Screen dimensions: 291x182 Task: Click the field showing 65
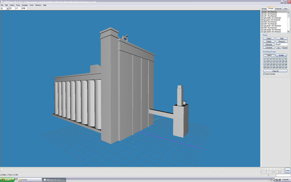pos(12,8)
